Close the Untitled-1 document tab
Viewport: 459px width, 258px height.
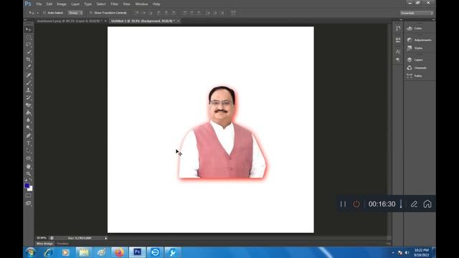tap(178, 21)
